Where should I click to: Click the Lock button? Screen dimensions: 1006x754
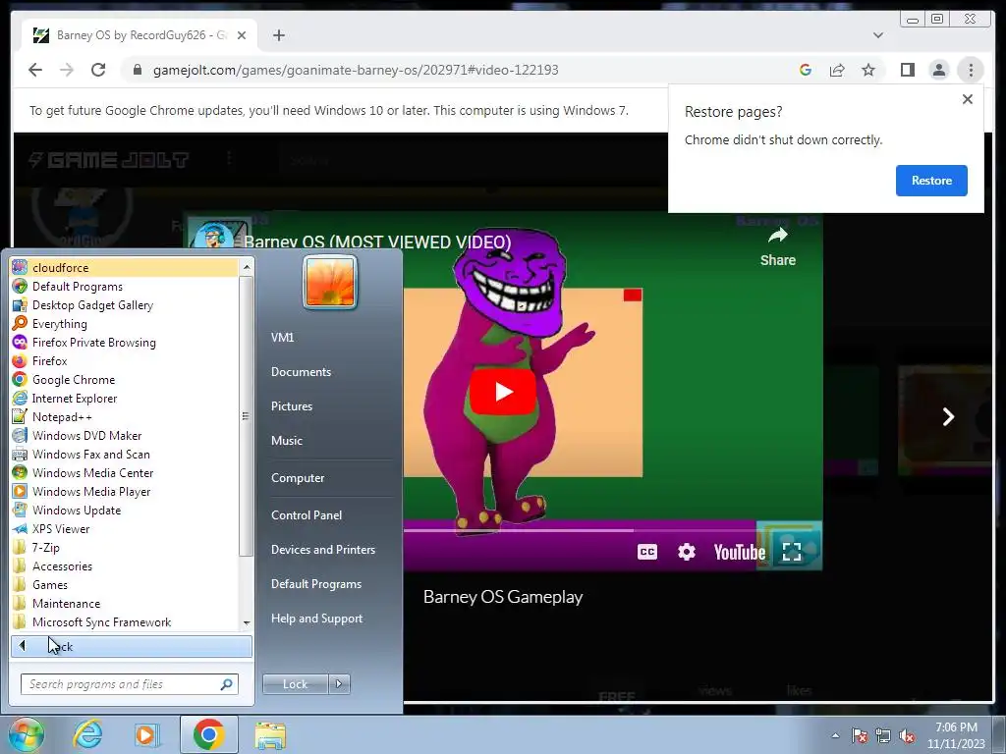pos(295,683)
